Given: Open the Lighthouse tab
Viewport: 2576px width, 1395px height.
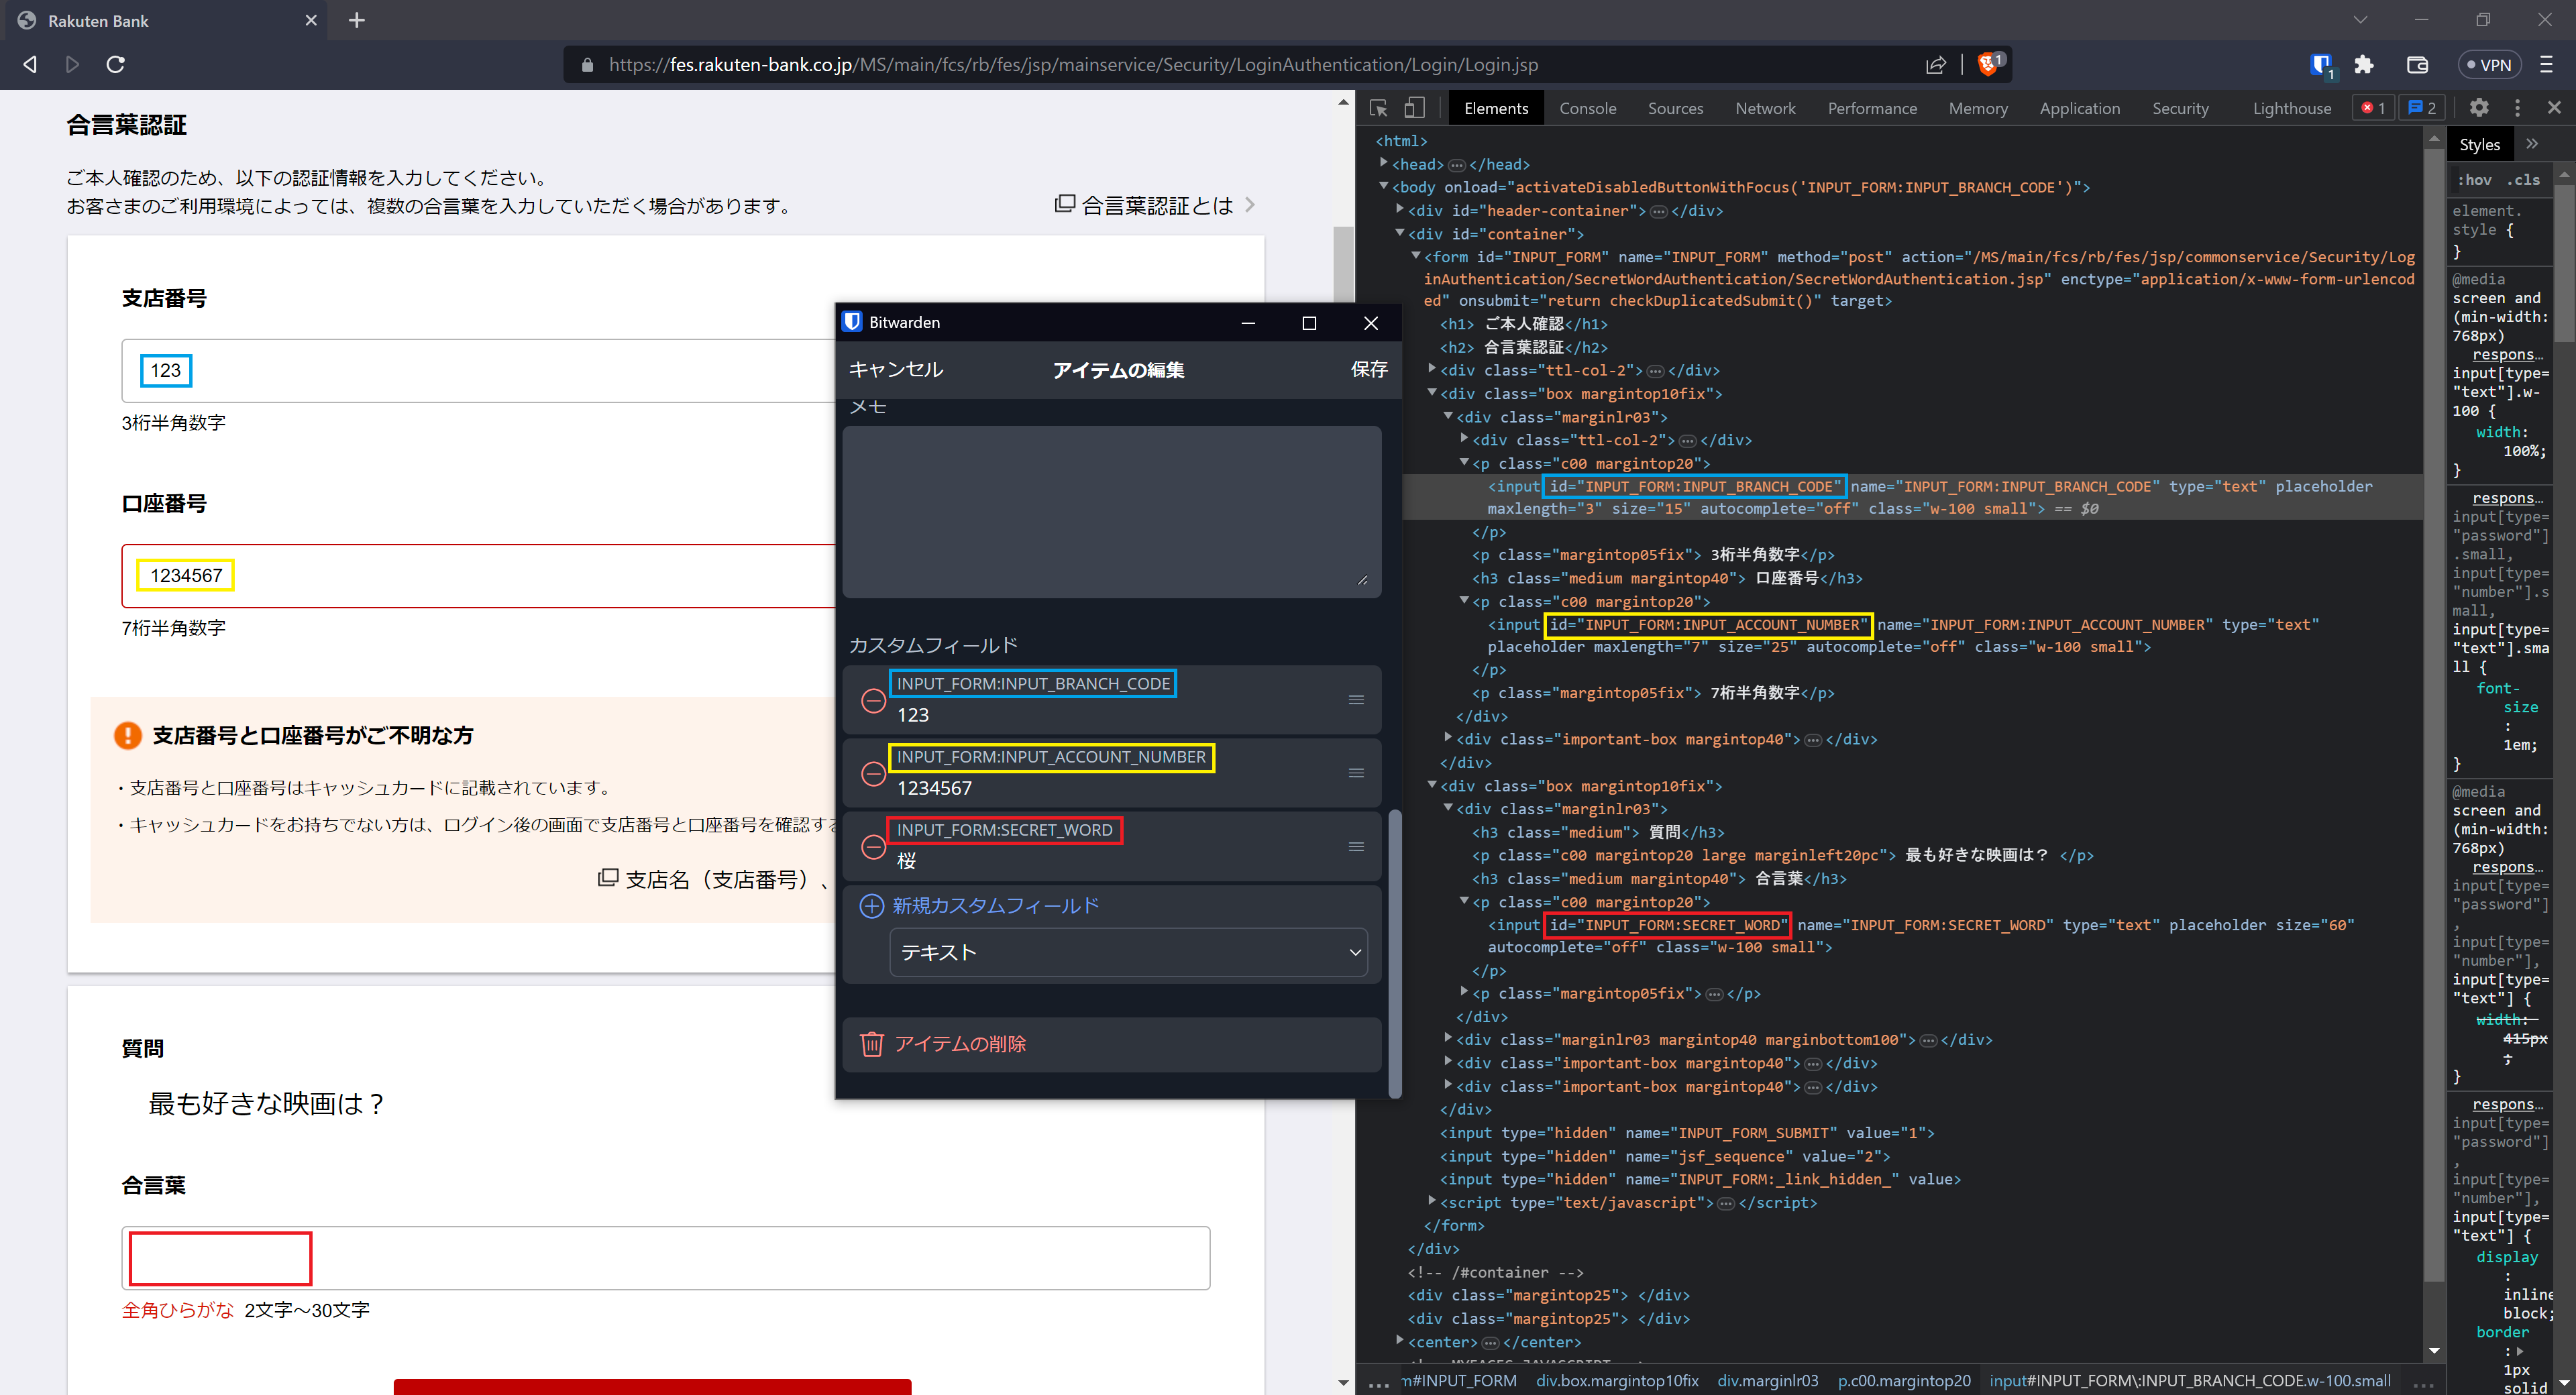Looking at the screenshot, I should (2291, 108).
